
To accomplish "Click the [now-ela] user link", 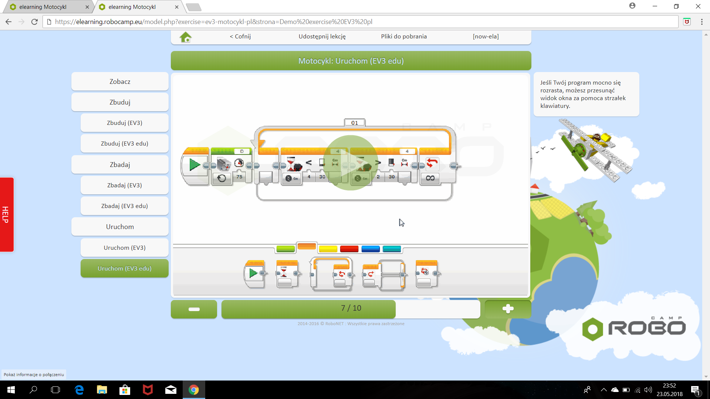I will [x=486, y=37].
